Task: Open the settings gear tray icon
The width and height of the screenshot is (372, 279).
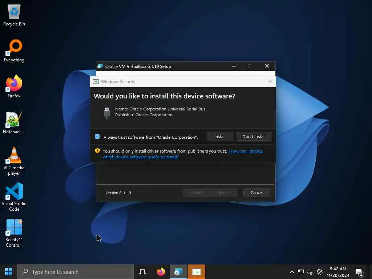Action: point(320,272)
